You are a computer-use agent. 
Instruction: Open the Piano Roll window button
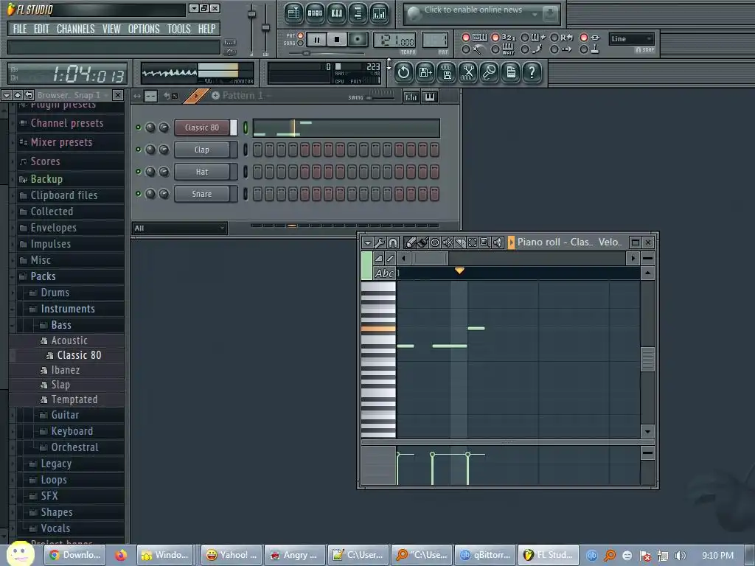point(336,13)
